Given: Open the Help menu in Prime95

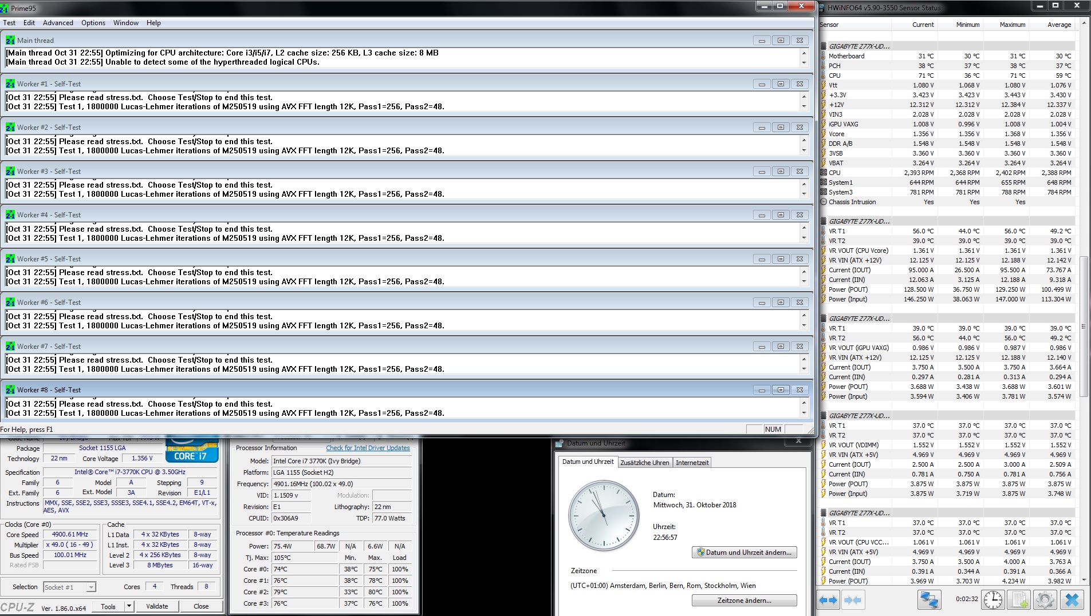Looking at the screenshot, I should click(153, 23).
